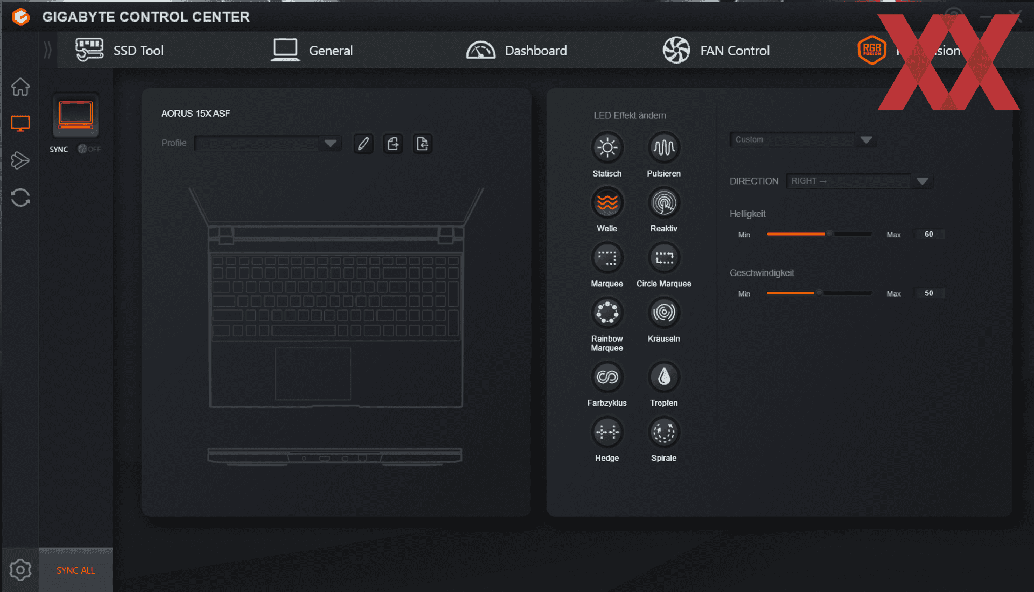1034x592 pixels.
Task: Activate the Circle Marquee effect
Action: click(x=663, y=258)
